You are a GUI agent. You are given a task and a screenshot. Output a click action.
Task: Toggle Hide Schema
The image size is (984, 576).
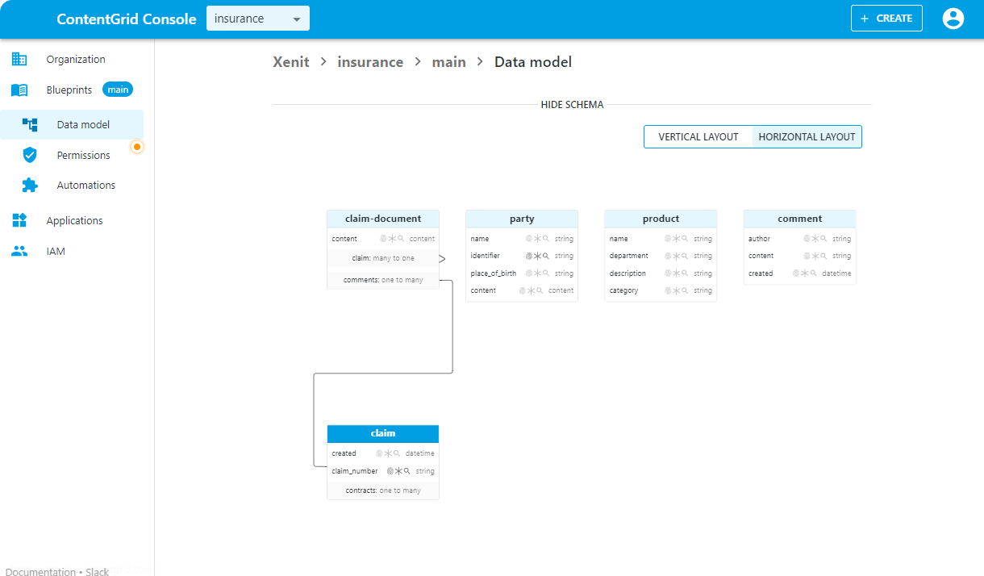[x=572, y=105]
